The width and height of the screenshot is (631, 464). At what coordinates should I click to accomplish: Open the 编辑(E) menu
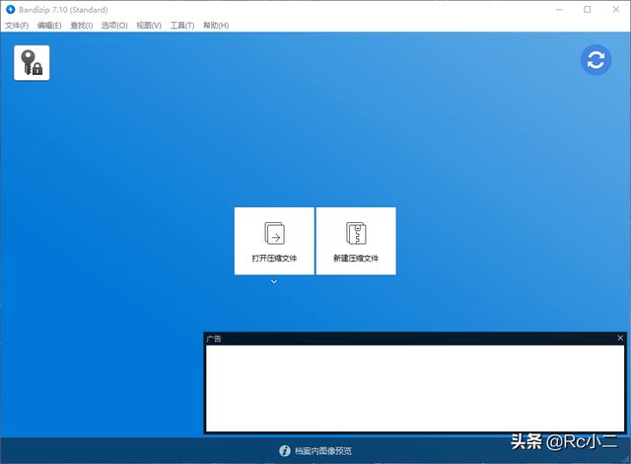(x=49, y=25)
